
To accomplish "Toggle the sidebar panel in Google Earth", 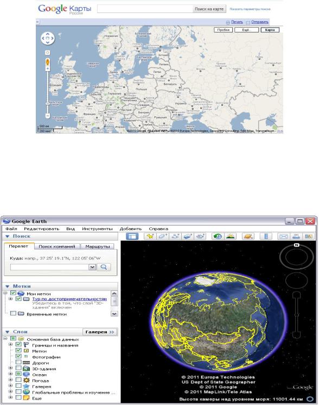I will pyautogui.click(x=132, y=236).
